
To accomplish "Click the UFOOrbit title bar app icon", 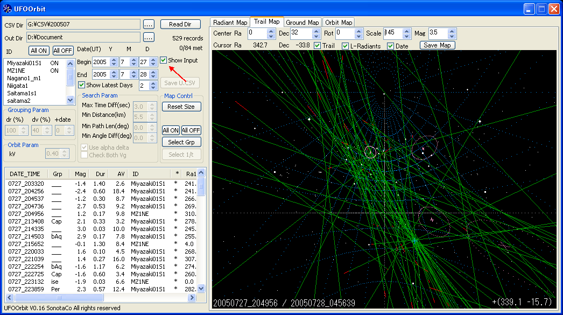I will [7, 9].
